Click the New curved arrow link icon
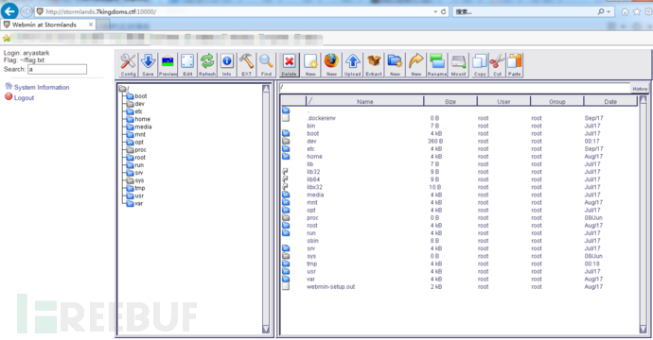This screenshot has width=653, height=340. tap(416, 65)
